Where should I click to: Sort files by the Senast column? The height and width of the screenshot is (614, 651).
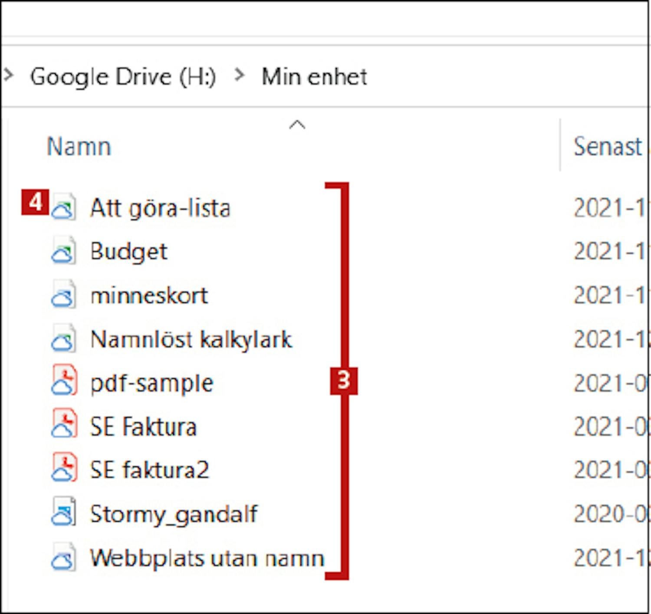(x=608, y=147)
